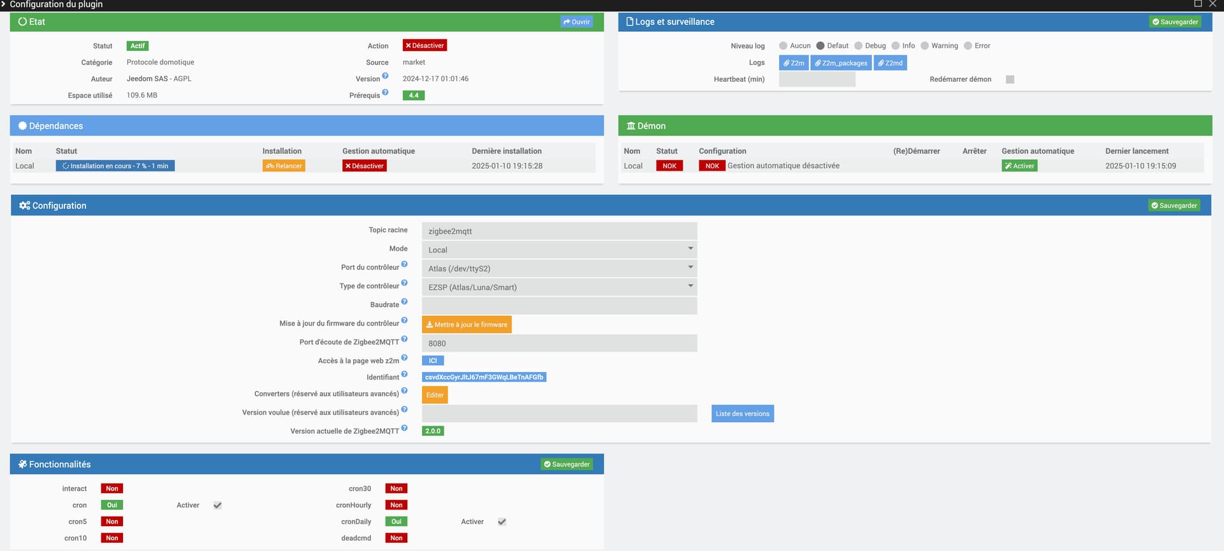
Task: Click Ouvrir in the Etat panel
Action: tap(576, 22)
